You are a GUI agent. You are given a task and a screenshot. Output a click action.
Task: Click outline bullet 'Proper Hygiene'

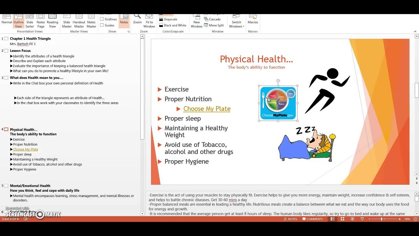(x=25, y=169)
